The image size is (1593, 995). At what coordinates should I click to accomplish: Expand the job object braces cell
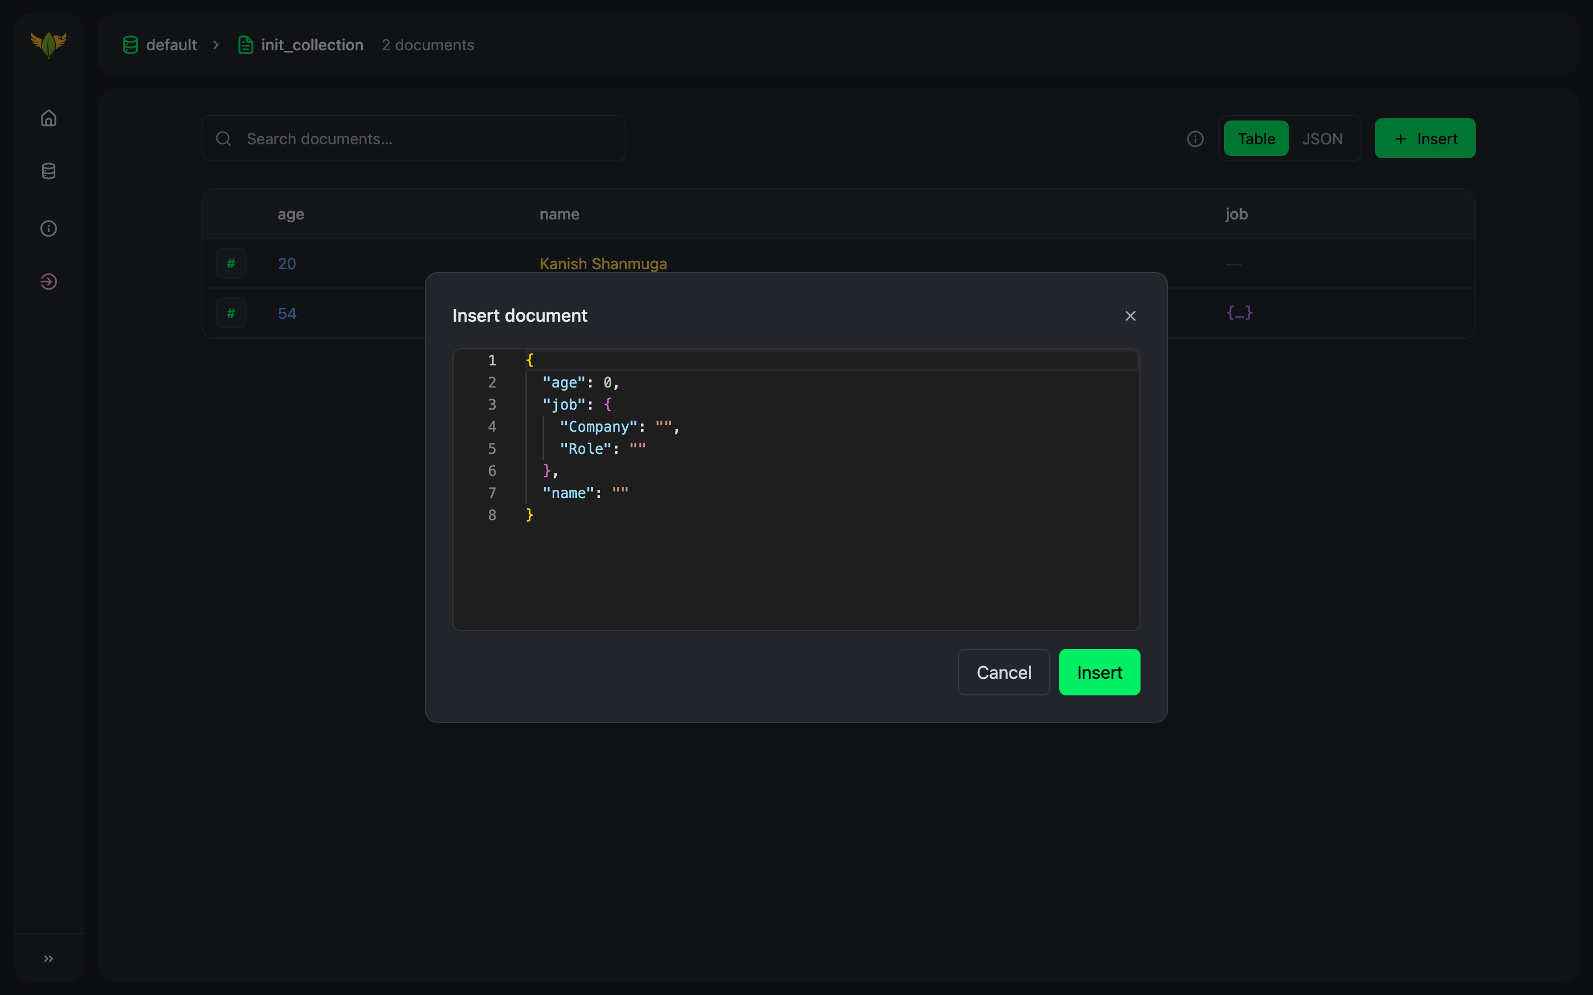pyautogui.click(x=1239, y=313)
